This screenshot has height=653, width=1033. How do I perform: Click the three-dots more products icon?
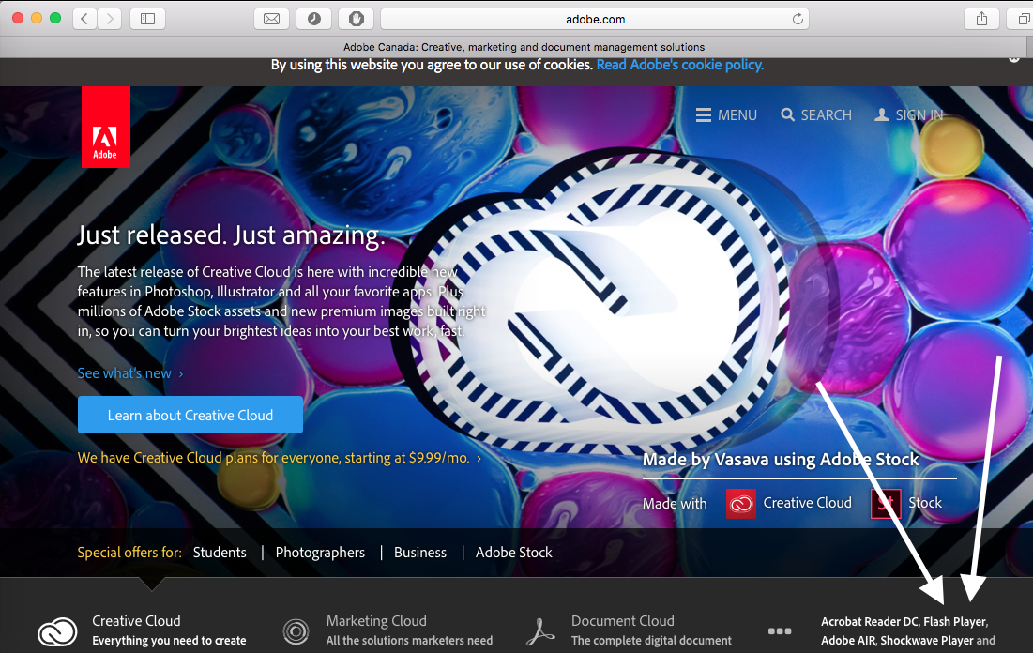click(x=780, y=631)
